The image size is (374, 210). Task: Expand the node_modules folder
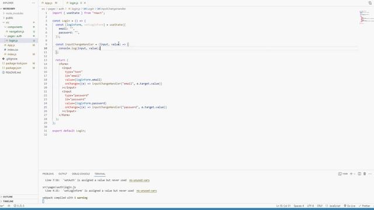click(14, 13)
